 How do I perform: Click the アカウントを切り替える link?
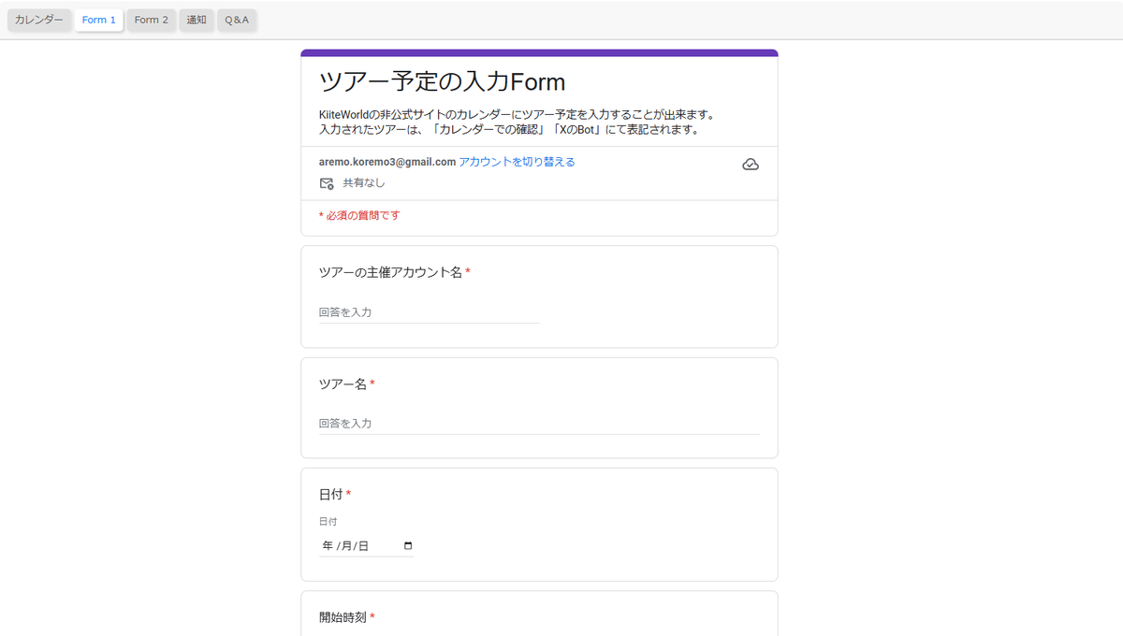tap(517, 162)
